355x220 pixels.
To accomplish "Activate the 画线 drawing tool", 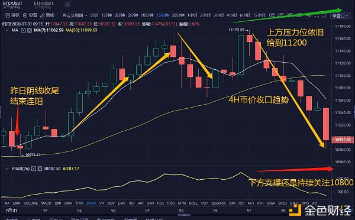I will [47, 15].
